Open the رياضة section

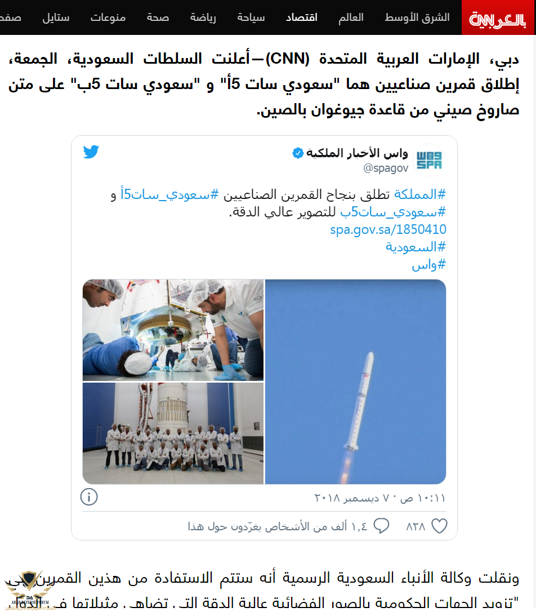coord(203,17)
